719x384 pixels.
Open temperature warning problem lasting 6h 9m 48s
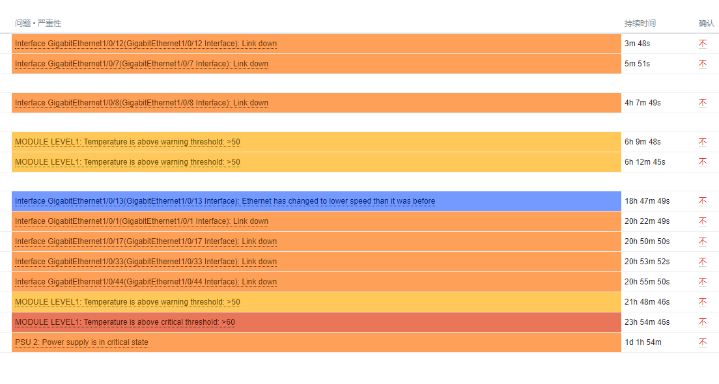127,142
